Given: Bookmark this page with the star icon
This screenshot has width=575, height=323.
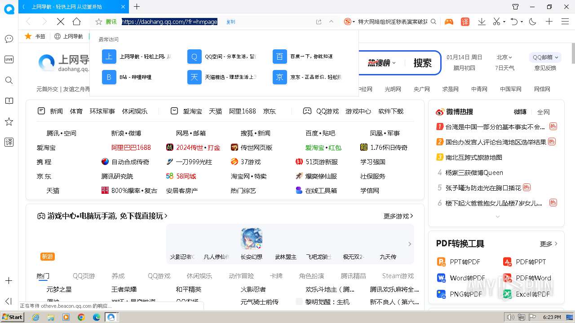Looking at the screenshot, I should click(x=99, y=22).
